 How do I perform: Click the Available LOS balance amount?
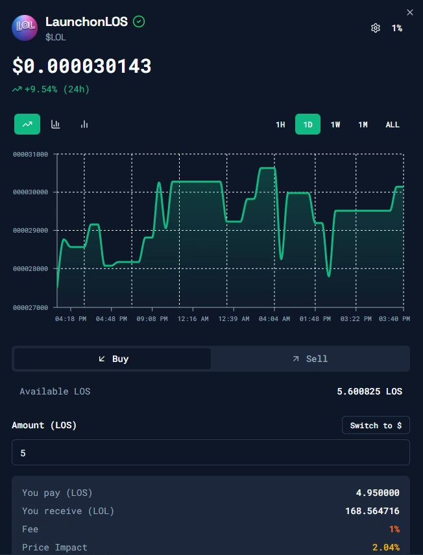[369, 391]
